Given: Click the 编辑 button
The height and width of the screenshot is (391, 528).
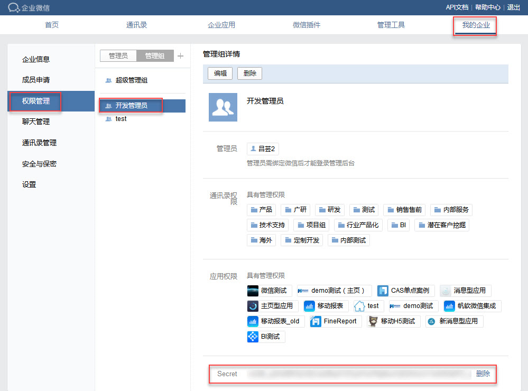Looking at the screenshot, I should pos(220,73).
